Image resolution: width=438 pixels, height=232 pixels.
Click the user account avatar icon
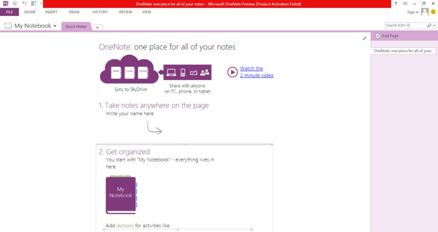tap(425, 12)
